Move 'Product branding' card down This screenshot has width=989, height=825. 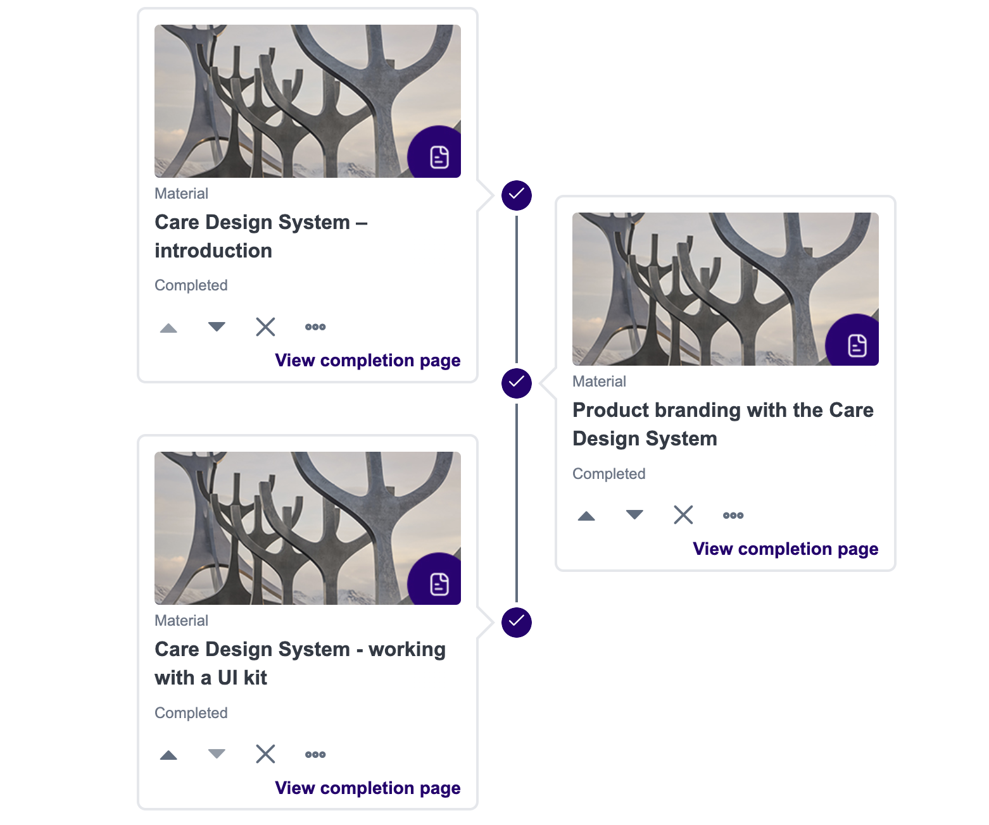(634, 516)
